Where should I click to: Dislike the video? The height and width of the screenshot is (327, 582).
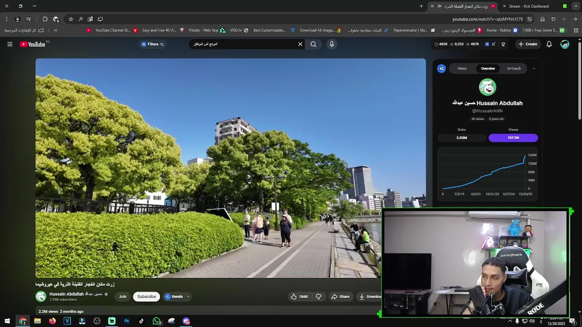[x=319, y=297]
